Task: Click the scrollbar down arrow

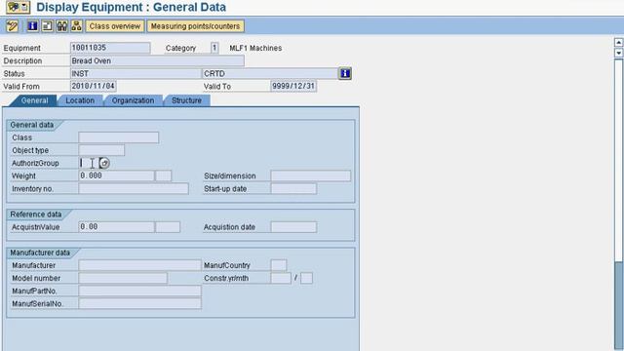Action: pyautogui.click(x=619, y=53)
